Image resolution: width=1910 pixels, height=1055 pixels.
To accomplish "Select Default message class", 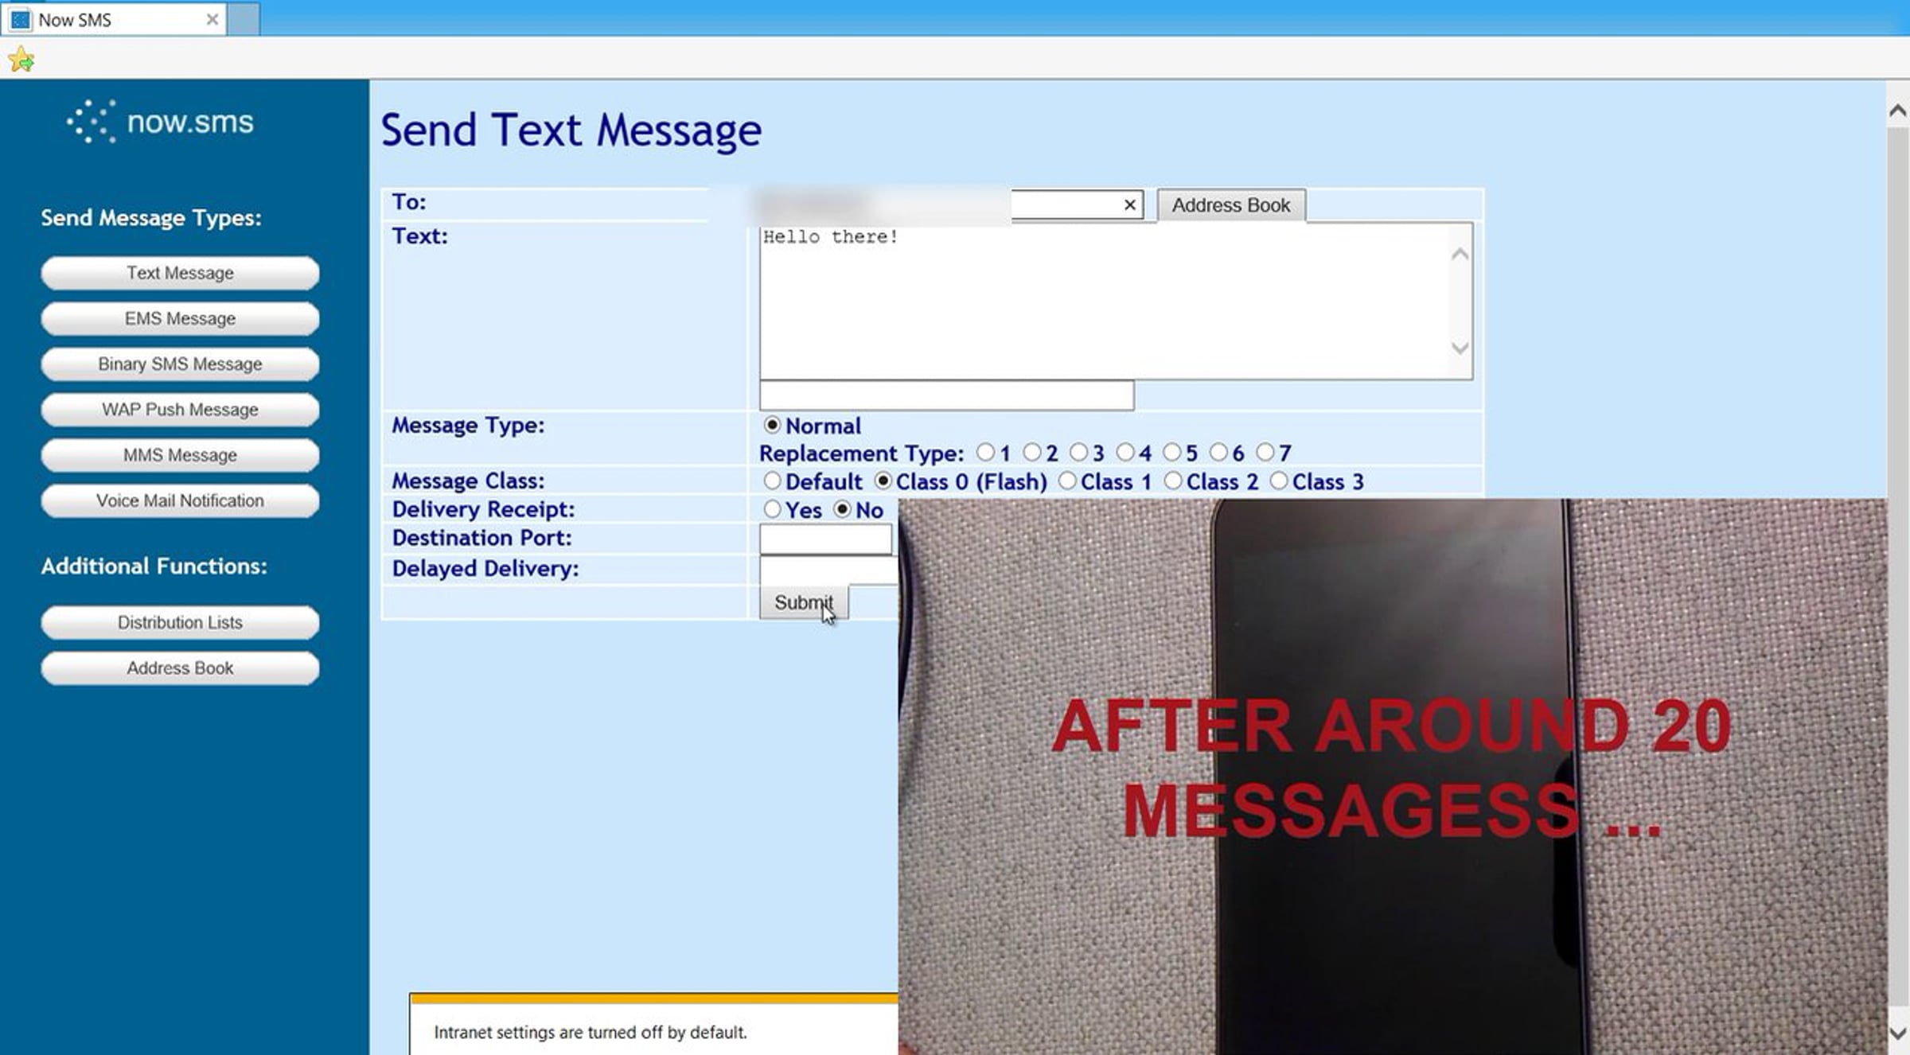I will click(772, 481).
